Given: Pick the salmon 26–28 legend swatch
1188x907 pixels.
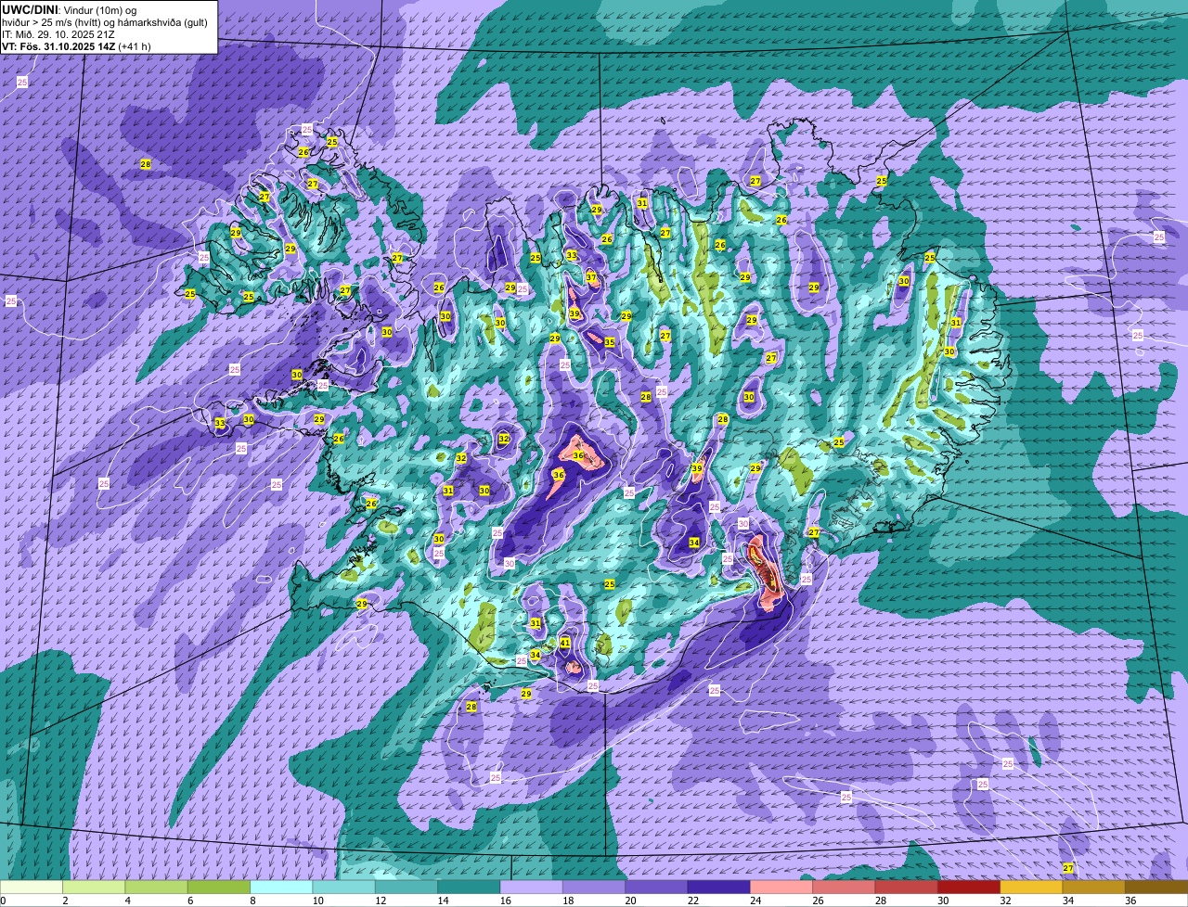Looking at the screenshot, I should pyautogui.click(x=844, y=887).
